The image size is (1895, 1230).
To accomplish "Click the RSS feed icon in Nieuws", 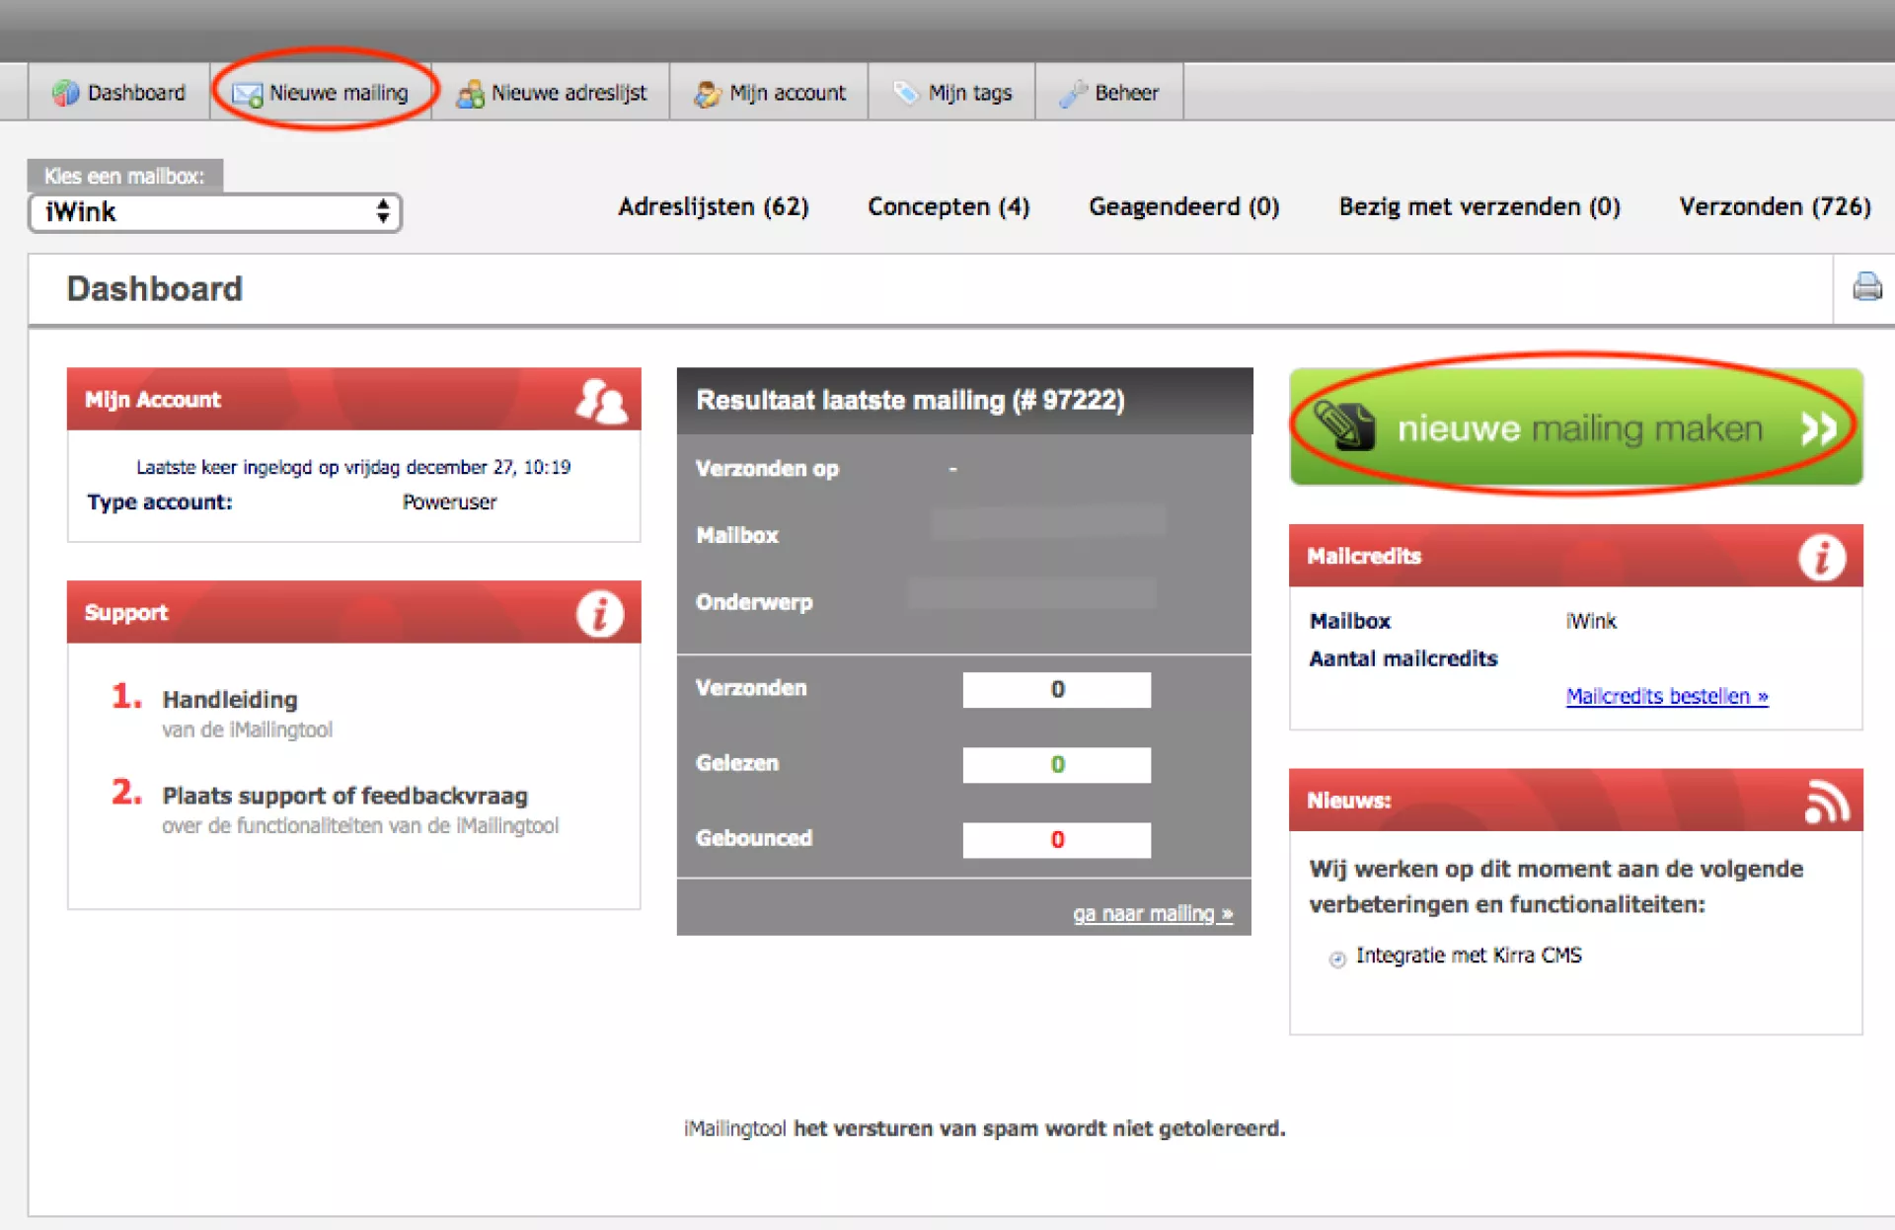I will (1826, 801).
